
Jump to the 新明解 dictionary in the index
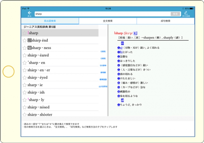pos(103,72)
